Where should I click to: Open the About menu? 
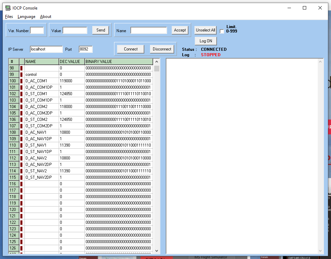coord(45,16)
